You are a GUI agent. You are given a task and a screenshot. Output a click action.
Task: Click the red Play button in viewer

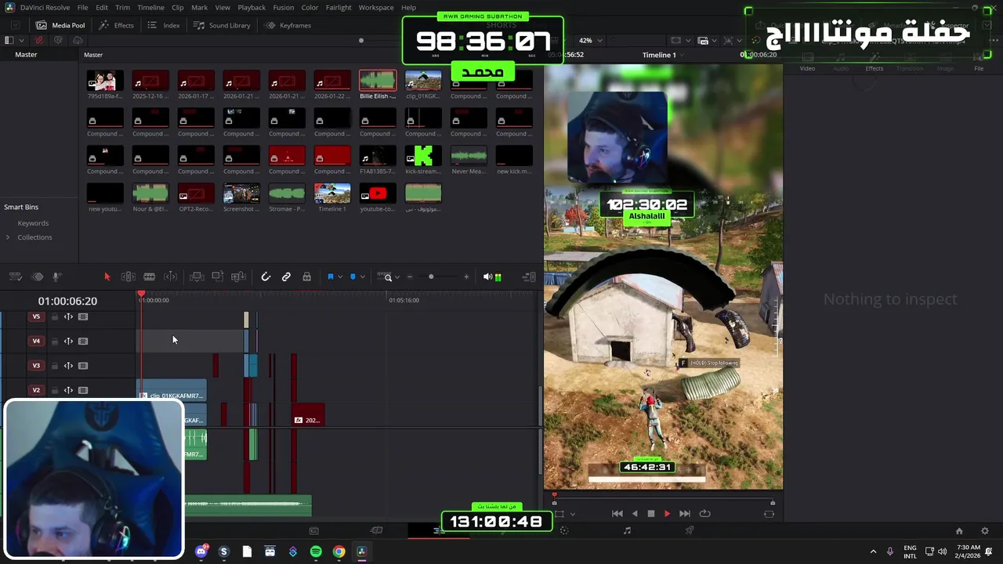(667, 513)
